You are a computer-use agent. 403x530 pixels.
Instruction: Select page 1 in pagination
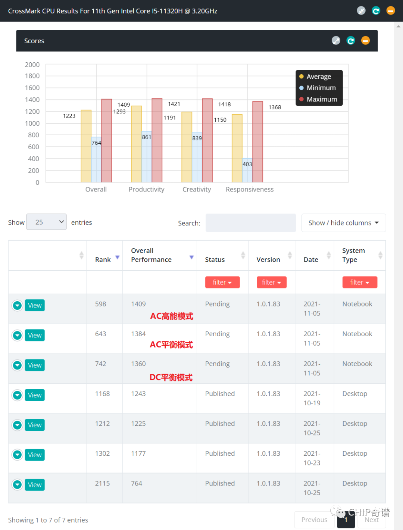346,520
